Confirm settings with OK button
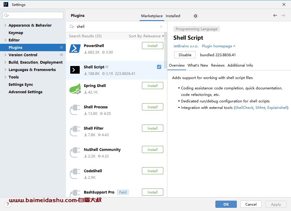291x211 pixels. coord(226,204)
